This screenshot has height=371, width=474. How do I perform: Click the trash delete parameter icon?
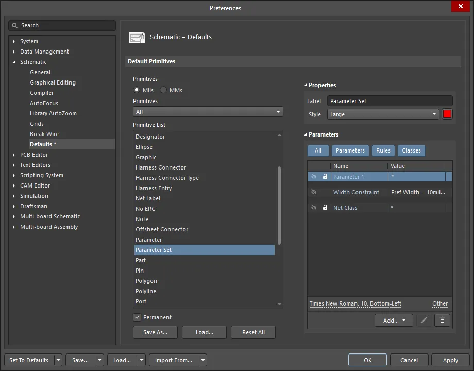click(442, 321)
